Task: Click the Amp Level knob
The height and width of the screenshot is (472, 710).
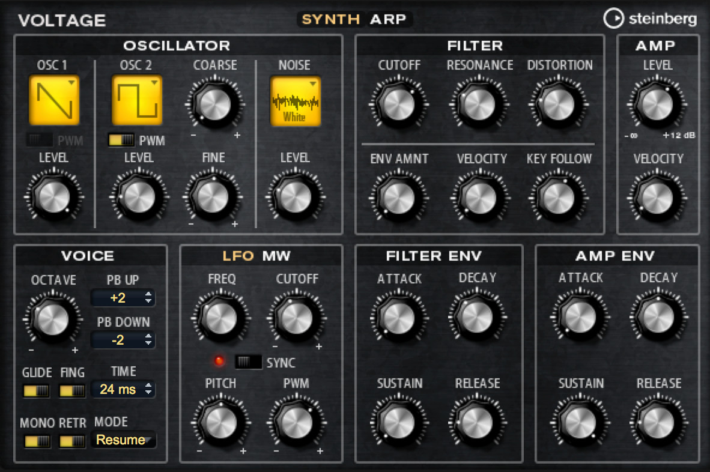Action: pyautogui.click(x=657, y=104)
